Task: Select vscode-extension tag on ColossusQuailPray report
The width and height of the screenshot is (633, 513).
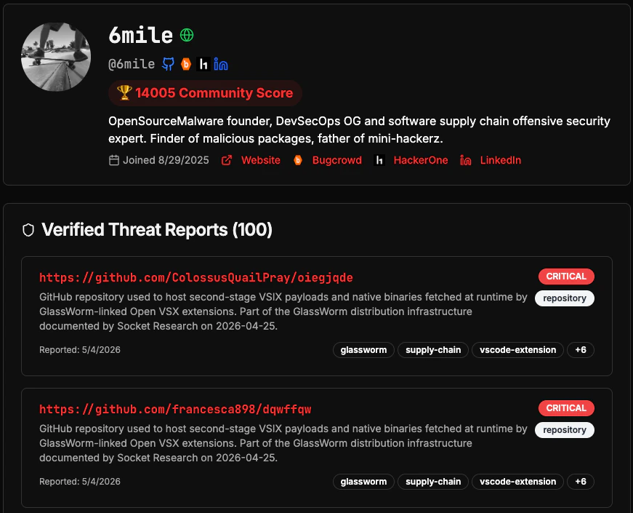Action: click(517, 350)
